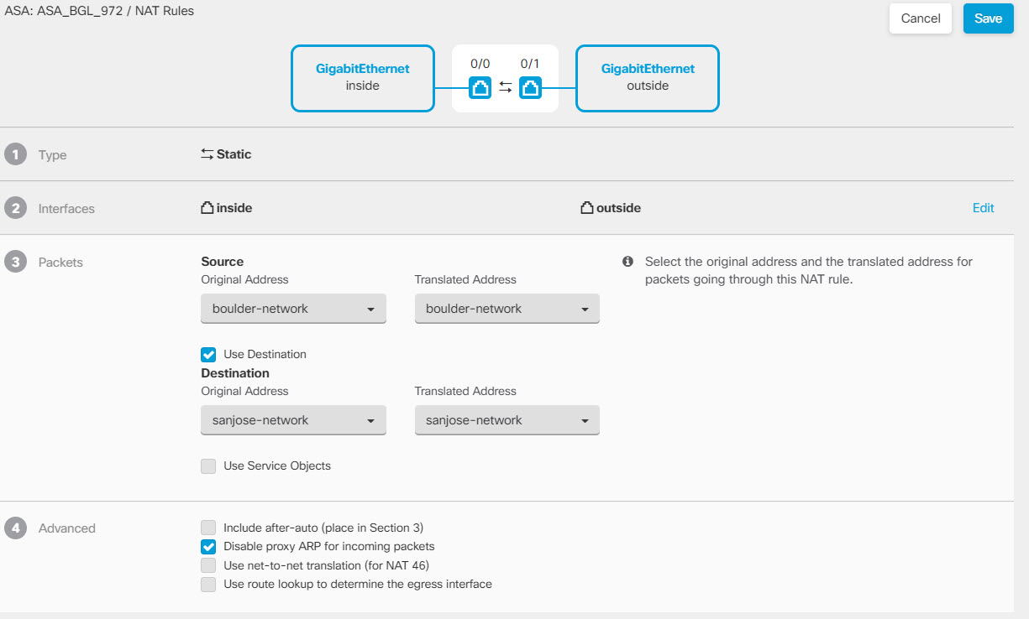
Task: Click the Static type arrows icon
Action: coord(207,154)
